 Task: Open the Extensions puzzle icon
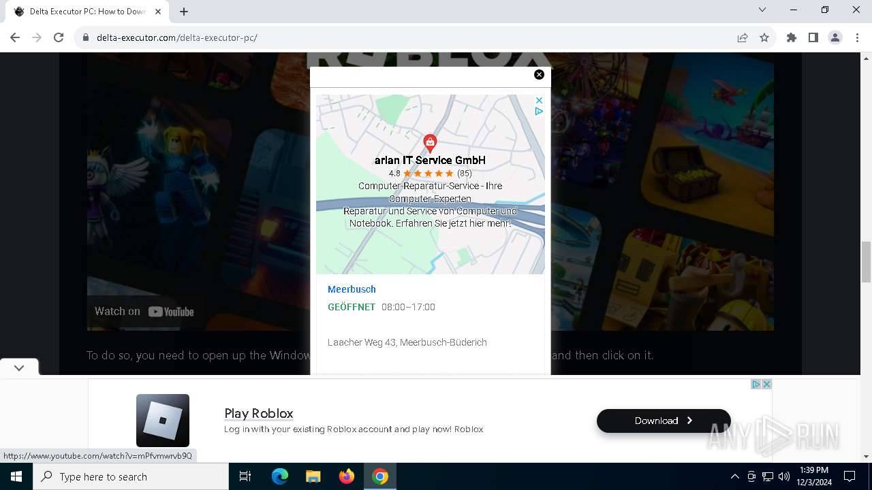(x=792, y=37)
